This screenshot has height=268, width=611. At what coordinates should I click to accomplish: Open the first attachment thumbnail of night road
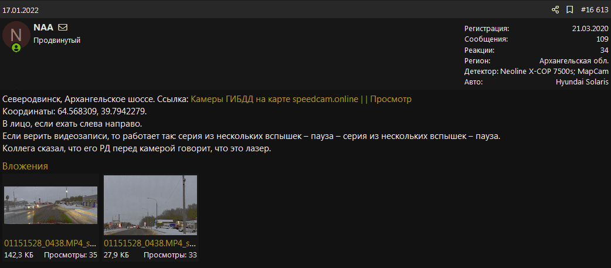(x=50, y=205)
